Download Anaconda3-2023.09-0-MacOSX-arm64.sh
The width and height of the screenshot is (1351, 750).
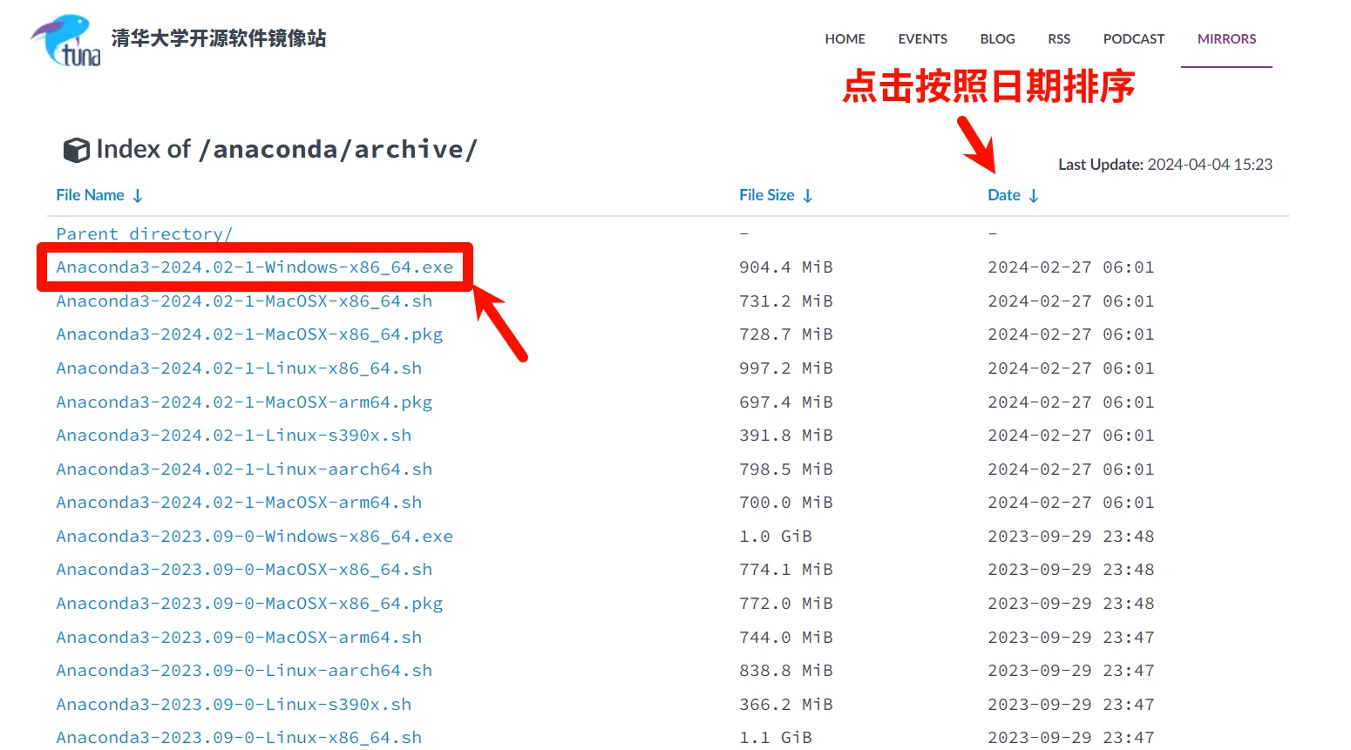[x=239, y=638]
